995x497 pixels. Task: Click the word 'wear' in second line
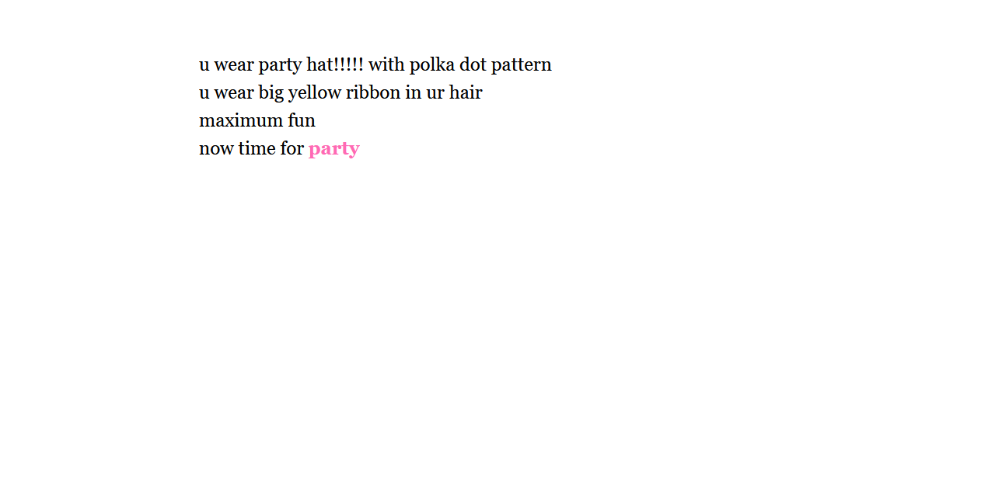click(234, 94)
